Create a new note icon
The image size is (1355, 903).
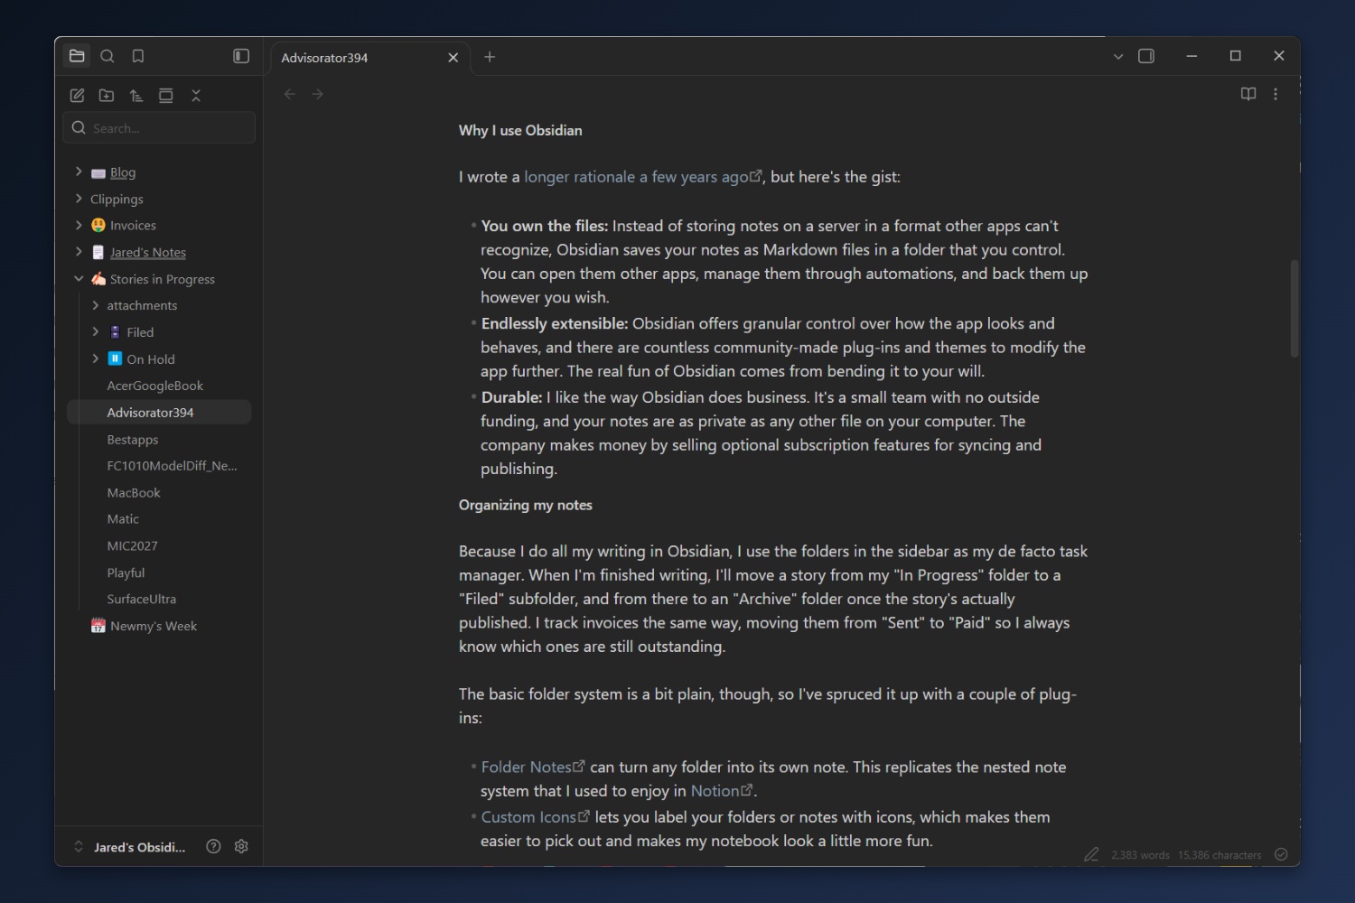point(77,96)
